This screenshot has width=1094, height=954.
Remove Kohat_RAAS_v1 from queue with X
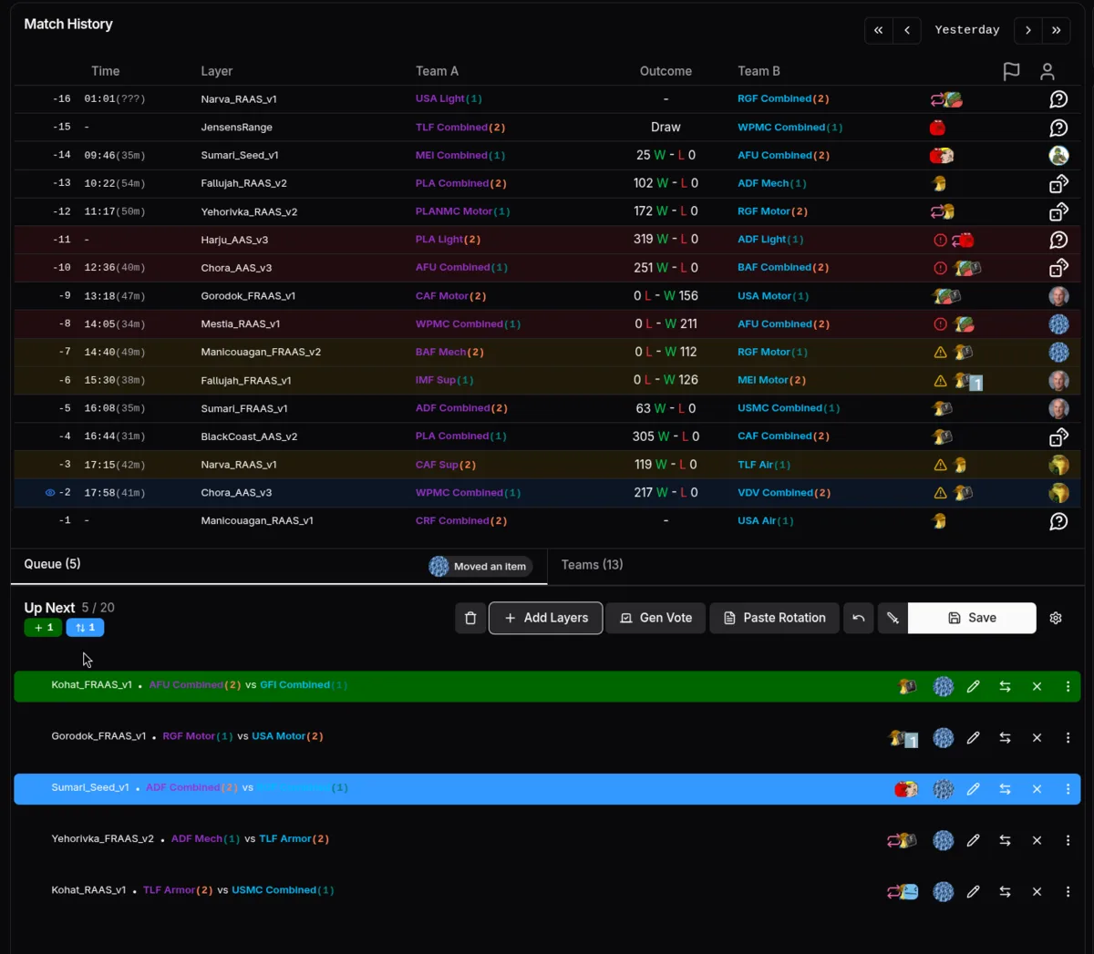click(x=1037, y=892)
